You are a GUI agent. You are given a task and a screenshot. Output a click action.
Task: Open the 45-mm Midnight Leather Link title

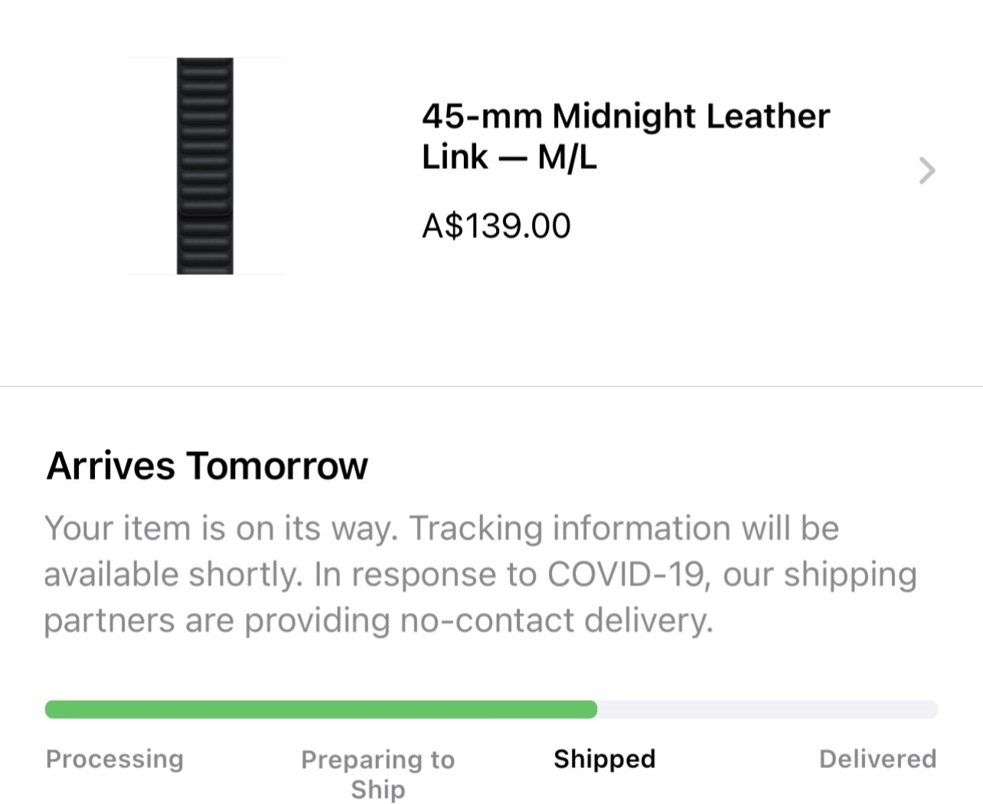click(625, 136)
